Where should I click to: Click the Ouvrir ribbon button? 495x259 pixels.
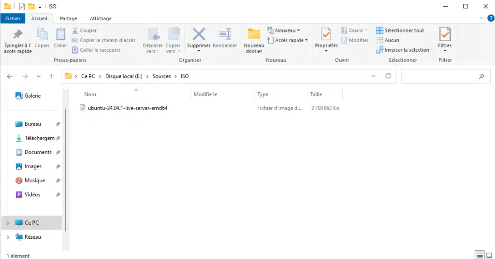[x=354, y=30]
